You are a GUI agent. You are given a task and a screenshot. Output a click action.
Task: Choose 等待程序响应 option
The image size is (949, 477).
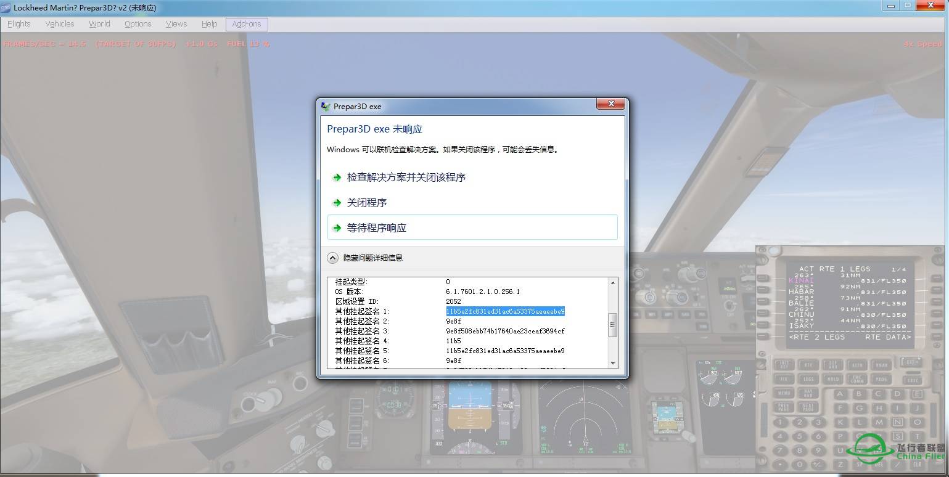(x=472, y=227)
